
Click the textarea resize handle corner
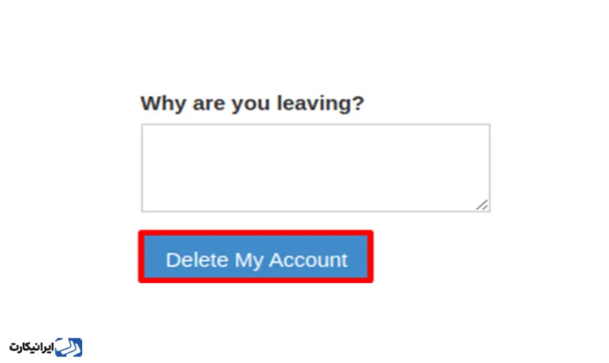click(x=482, y=204)
